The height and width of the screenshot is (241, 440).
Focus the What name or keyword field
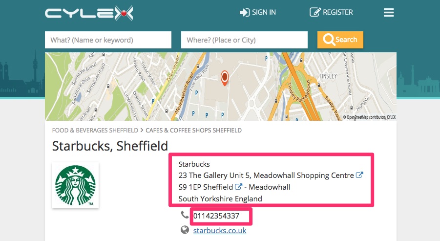coord(108,40)
